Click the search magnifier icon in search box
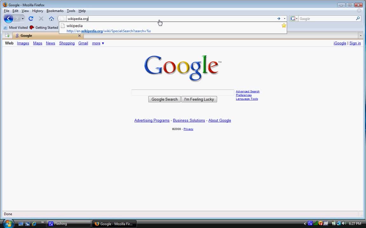 [358, 18]
